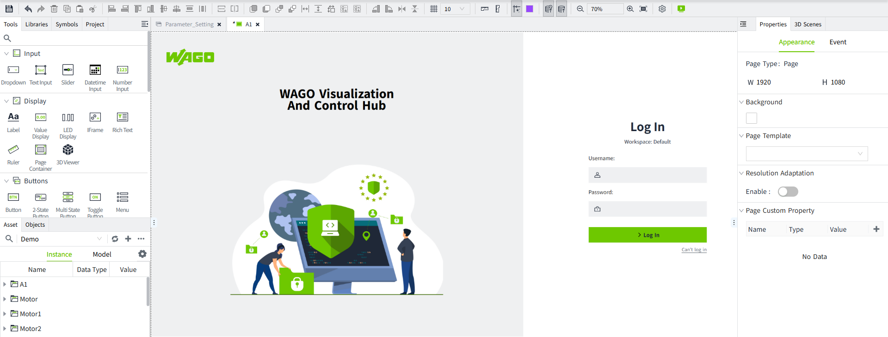The image size is (888, 337).
Task: Enable the Resolution Adaptation switch
Action: [x=788, y=192]
